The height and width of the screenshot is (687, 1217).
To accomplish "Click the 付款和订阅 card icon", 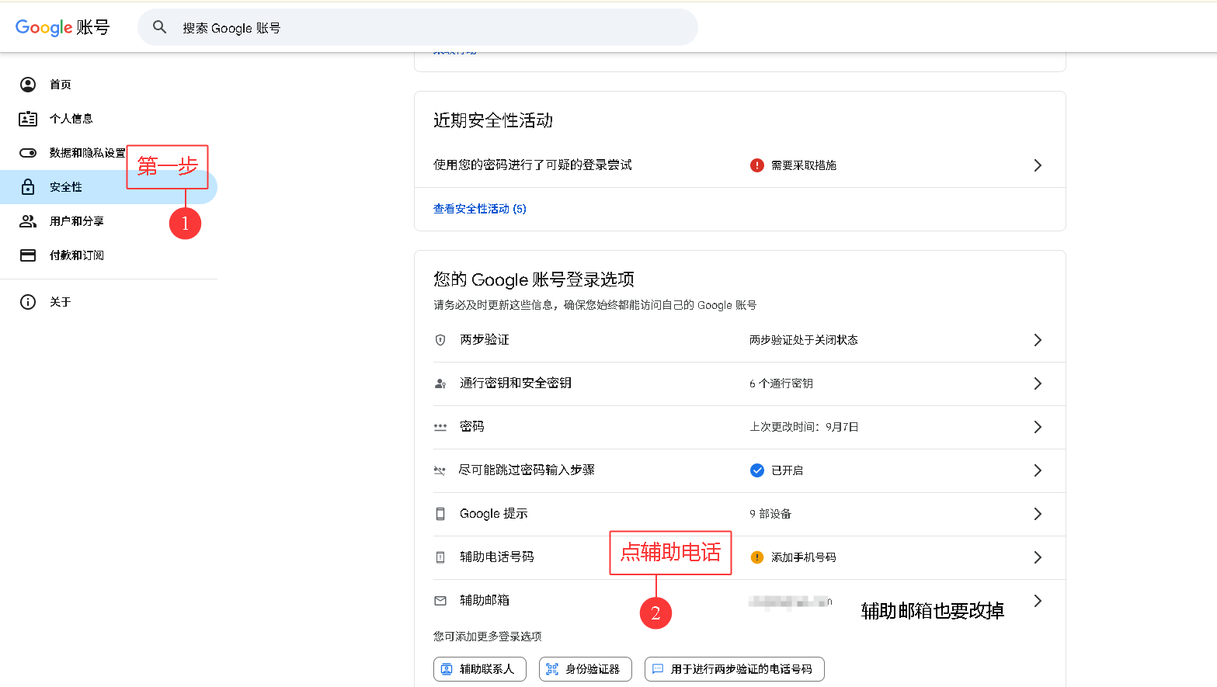I will (28, 255).
